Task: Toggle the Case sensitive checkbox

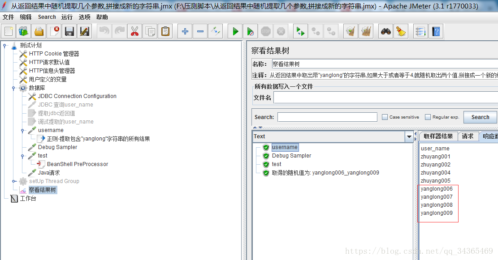Action: pos(385,117)
